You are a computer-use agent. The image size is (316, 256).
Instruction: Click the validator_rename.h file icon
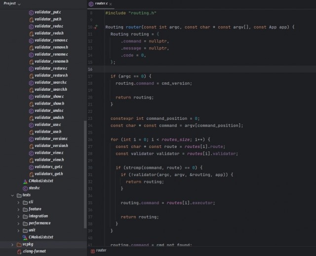tap(31, 62)
